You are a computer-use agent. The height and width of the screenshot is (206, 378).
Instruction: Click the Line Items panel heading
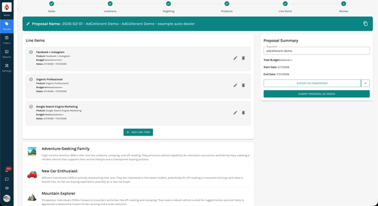(35, 41)
